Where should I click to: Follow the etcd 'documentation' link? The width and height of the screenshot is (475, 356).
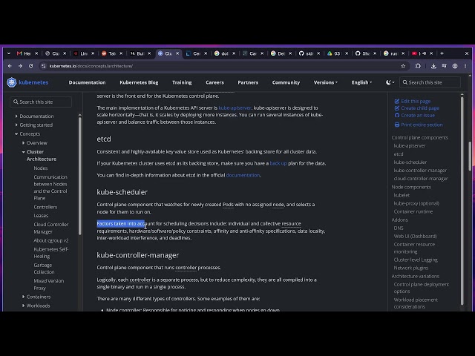click(243, 175)
